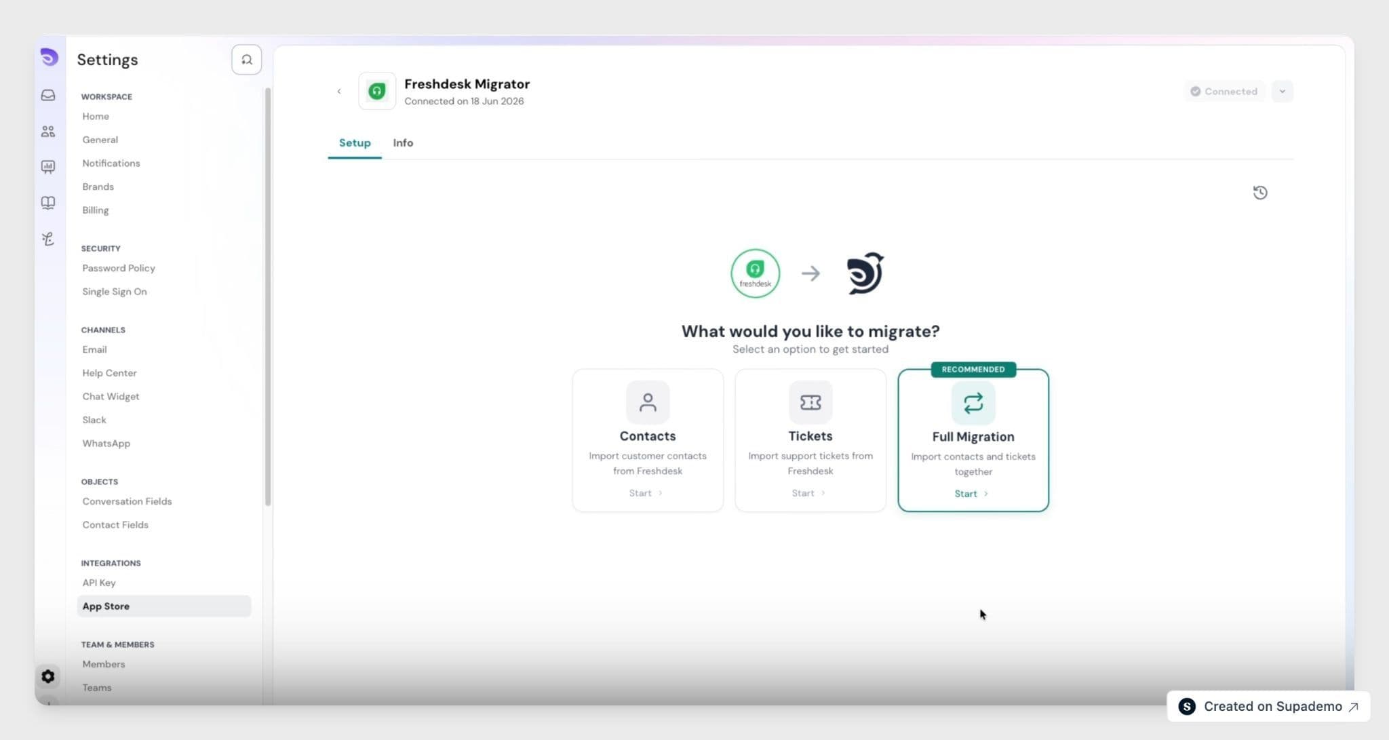
Task: Click the RECOMMENDED badge
Action: click(x=973, y=370)
